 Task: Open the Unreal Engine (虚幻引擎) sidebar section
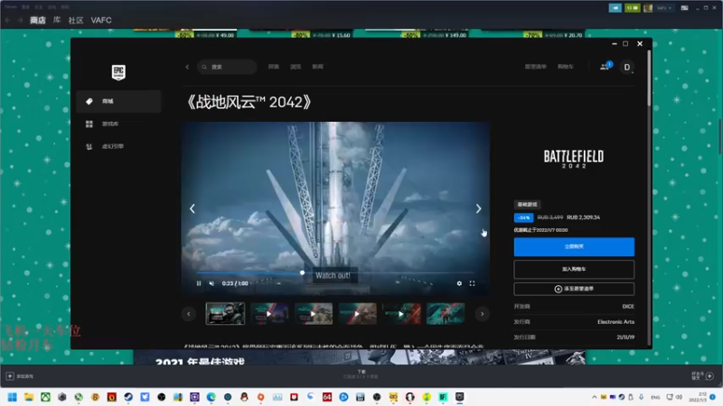click(x=118, y=146)
